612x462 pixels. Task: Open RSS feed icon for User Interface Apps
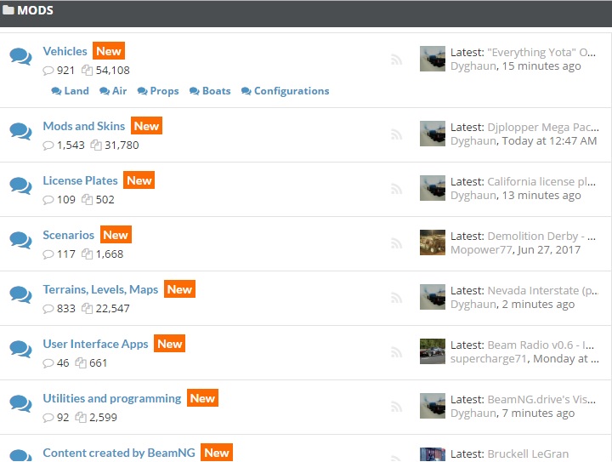coord(396,352)
